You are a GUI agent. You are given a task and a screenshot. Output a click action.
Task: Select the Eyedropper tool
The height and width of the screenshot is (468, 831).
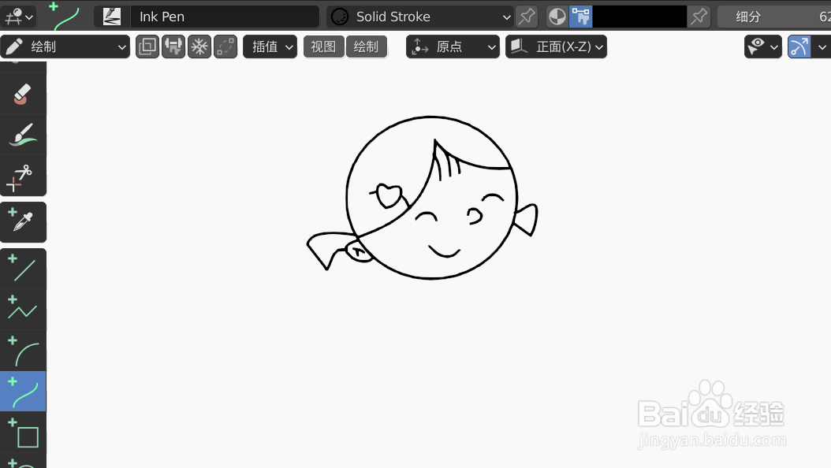[x=23, y=222]
